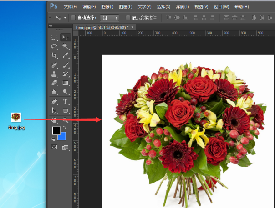Screen dimensions: 275x208
Task: Open the 滤镜(T) menu
Action: pyautogui.click(x=183, y=7)
